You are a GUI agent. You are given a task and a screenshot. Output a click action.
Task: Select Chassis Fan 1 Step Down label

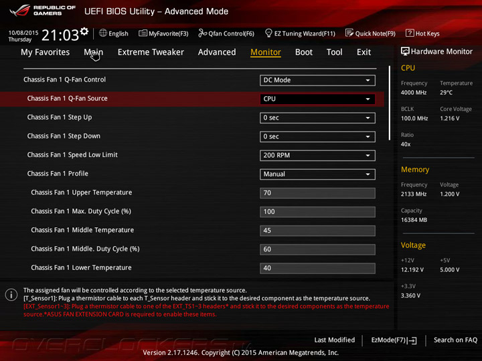point(64,136)
